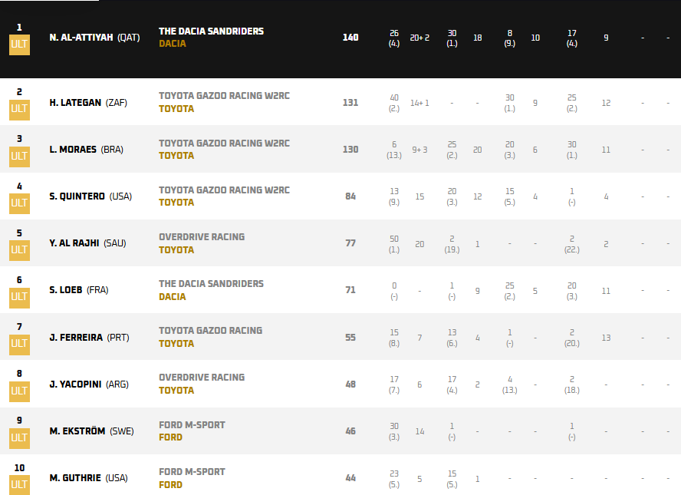Image resolution: width=681 pixels, height=495 pixels.
Task: Click The Dacia Sandriders team in first row
Action: 211,31
